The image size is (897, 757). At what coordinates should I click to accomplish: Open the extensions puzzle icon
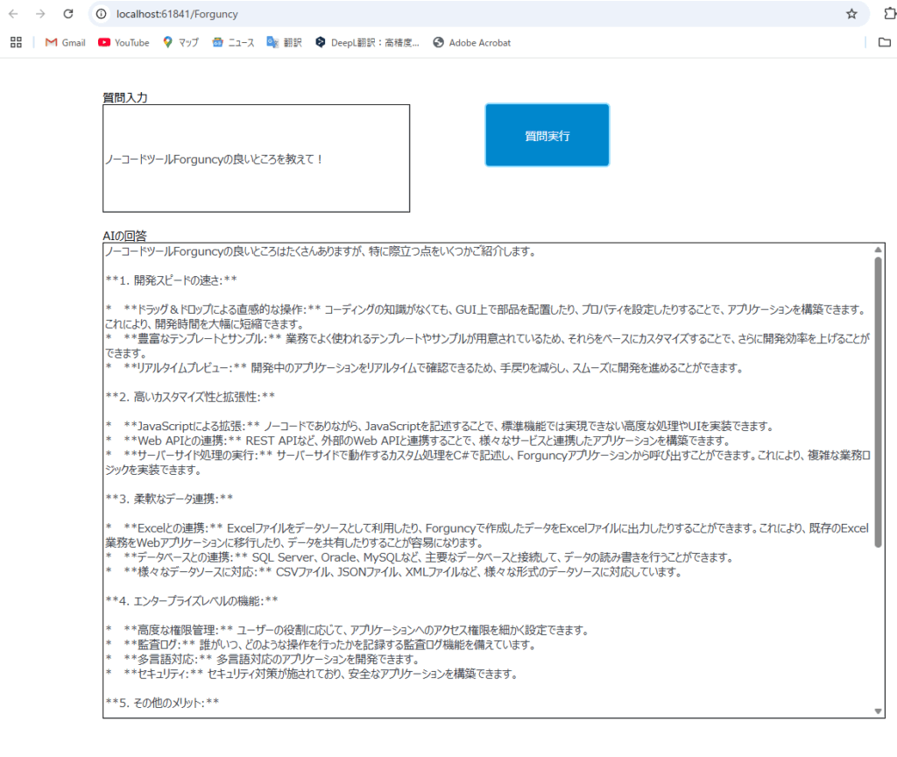(x=890, y=14)
